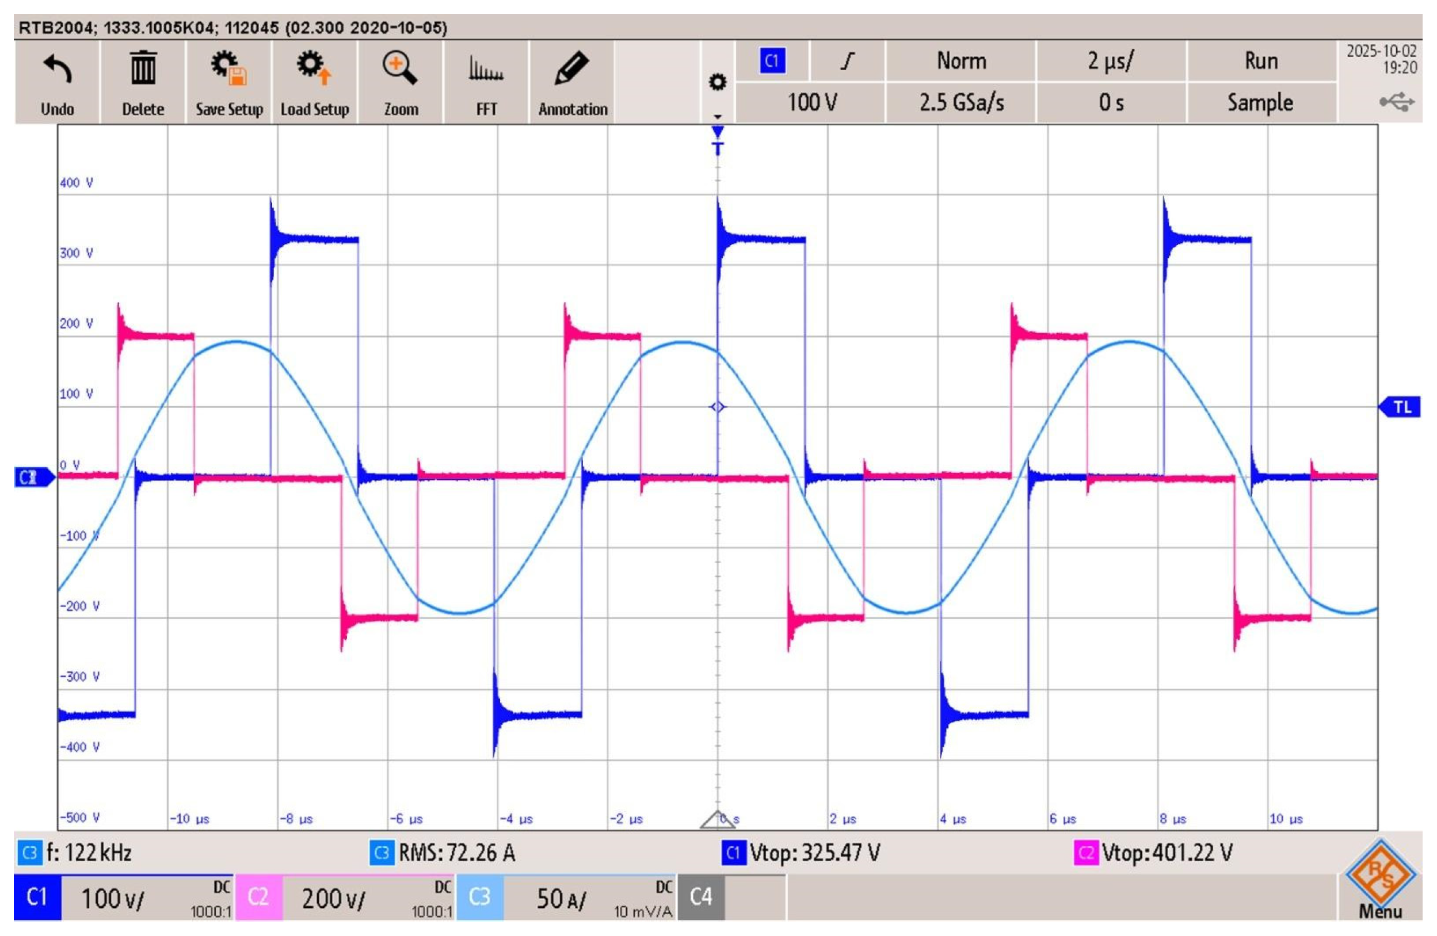
Task: Toggle channel C2 on or off
Action: tap(258, 897)
